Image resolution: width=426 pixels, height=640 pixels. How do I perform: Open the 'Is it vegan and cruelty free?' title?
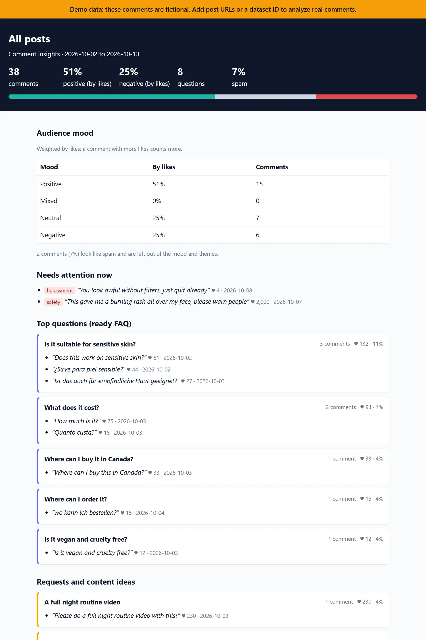point(86,539)
